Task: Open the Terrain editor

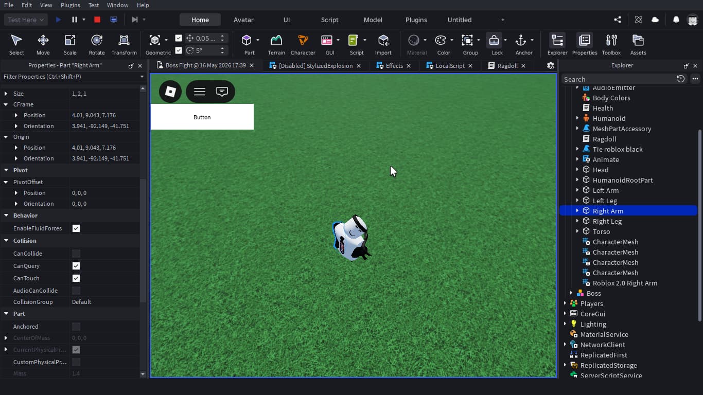Action: 276,44
